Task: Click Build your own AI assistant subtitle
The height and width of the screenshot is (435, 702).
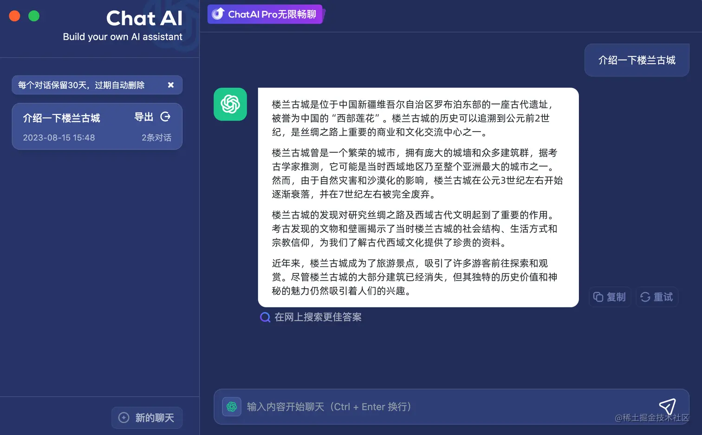Action: pyautogui.click(x=123, y=37)
